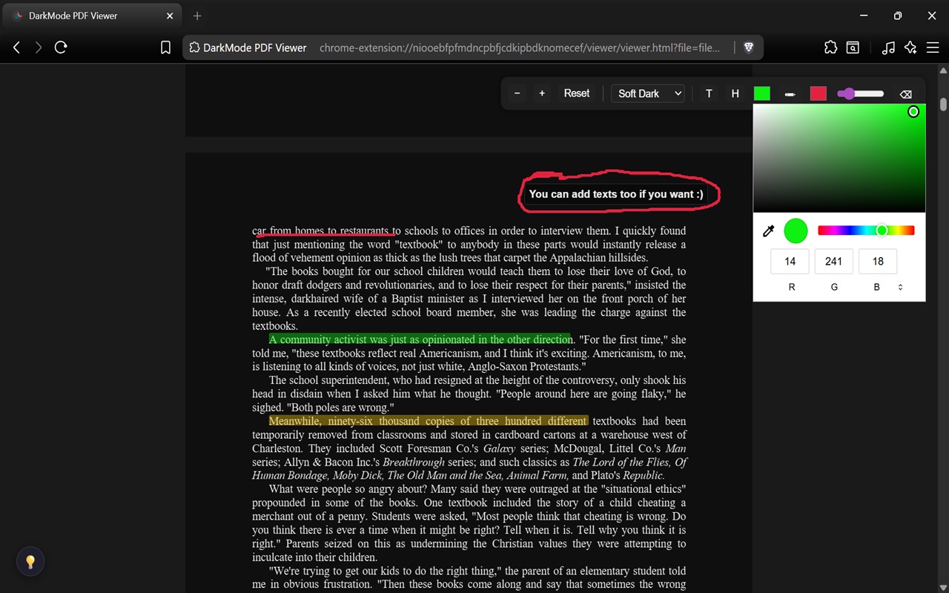Toggle the RGB color format switcher arrows
This screenshot has height=593, width=949.
[x=901, y=287]
